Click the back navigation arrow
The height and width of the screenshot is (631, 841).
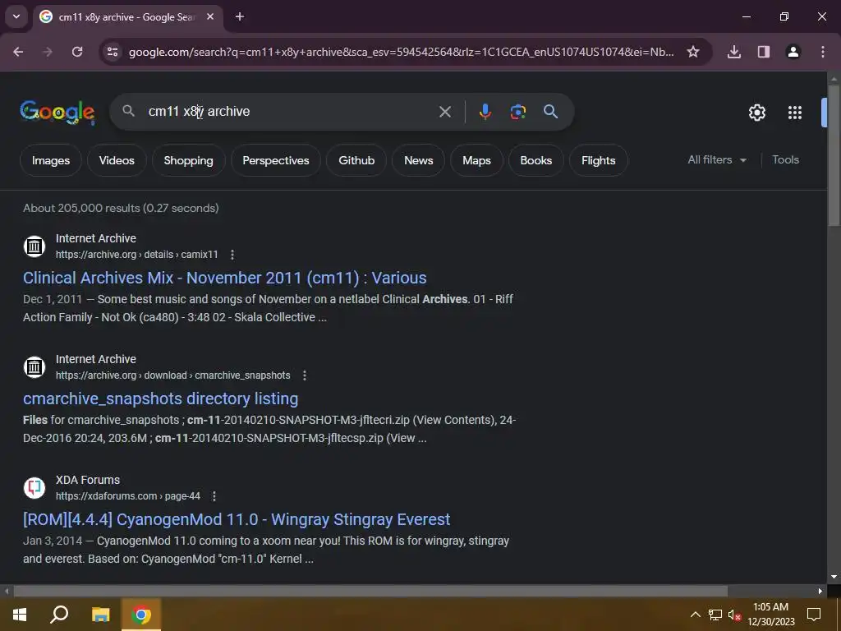(x=18, y=52)
